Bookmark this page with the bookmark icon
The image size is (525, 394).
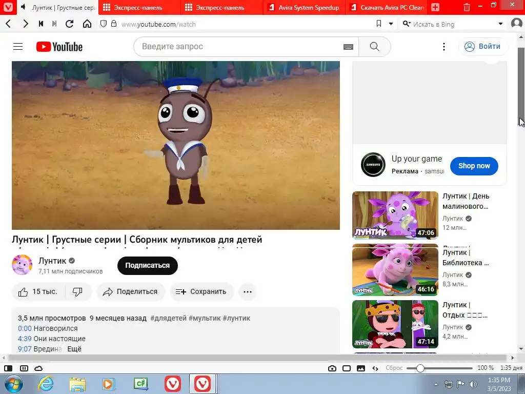(379, 24)
